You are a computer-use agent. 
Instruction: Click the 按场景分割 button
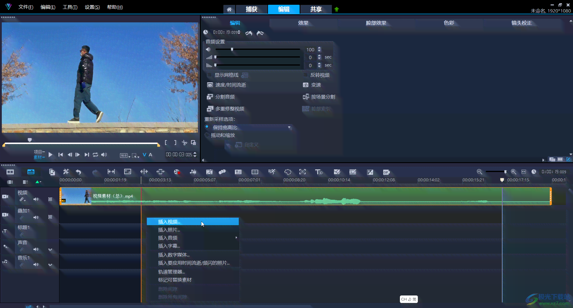(x=319, y=97)
